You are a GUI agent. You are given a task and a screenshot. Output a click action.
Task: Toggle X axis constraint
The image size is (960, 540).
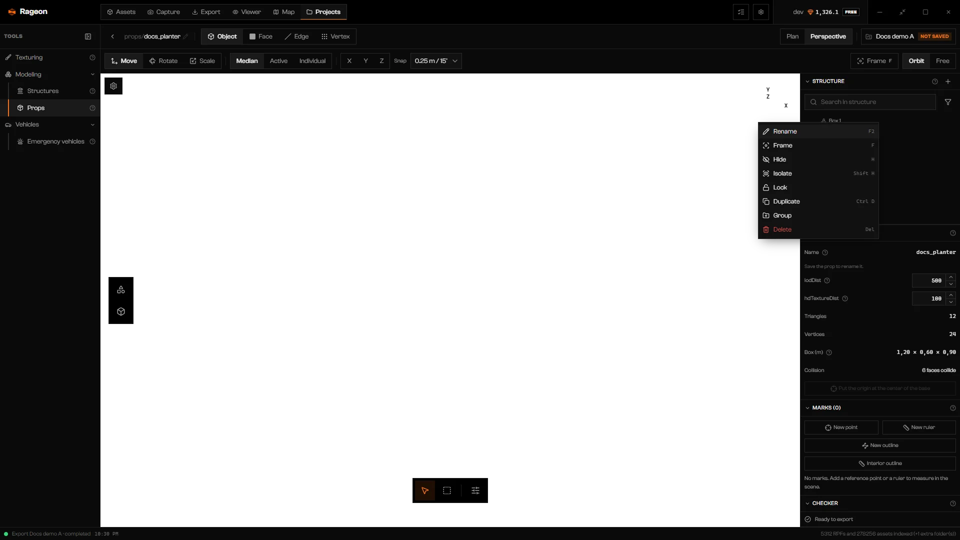[x=349, y=61]
